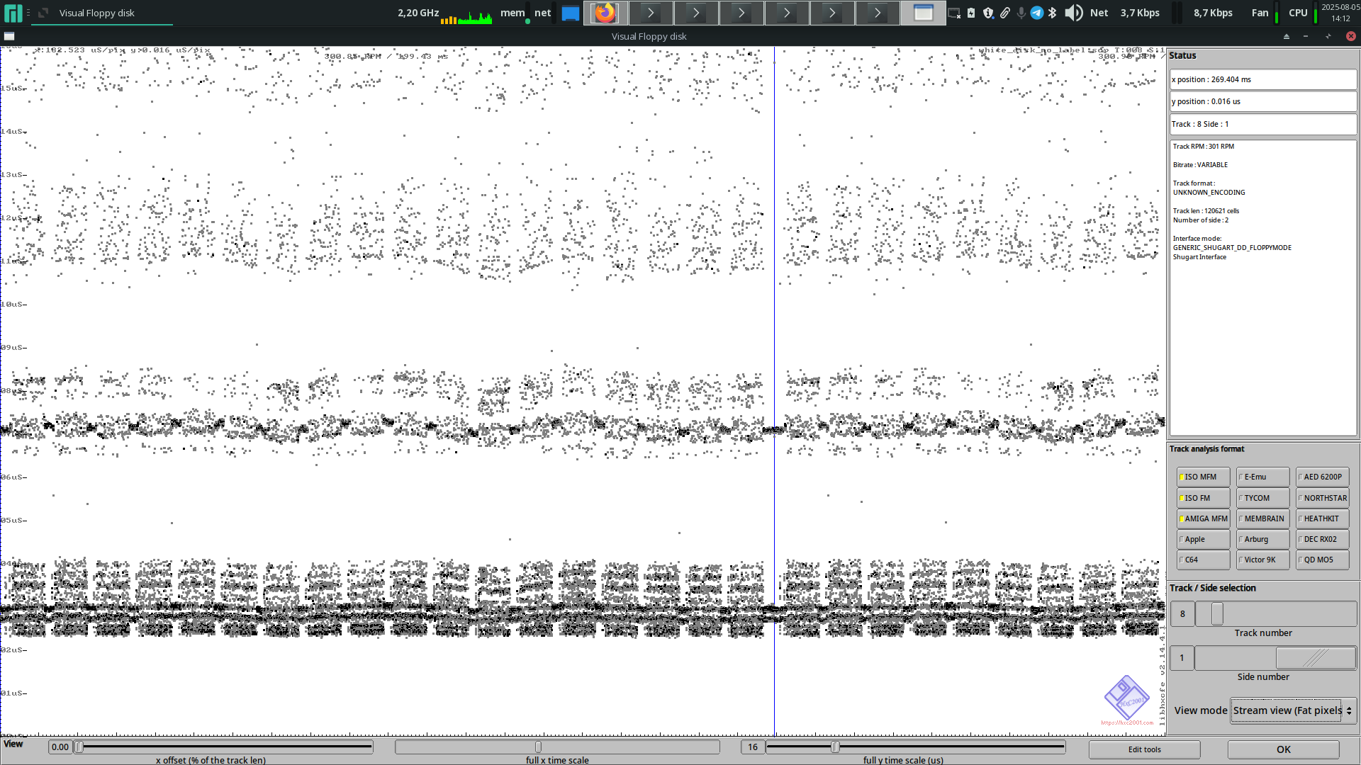Click the Bluetooth tray icon
1361x765 pixels.
(1053, 13)
